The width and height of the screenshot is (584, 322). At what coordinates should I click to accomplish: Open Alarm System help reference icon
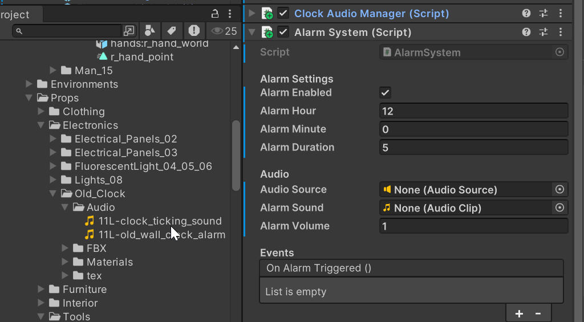pos(526,32)
